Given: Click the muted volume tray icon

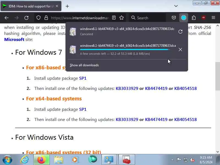Looking at the screenshot, I should (192, 160).
